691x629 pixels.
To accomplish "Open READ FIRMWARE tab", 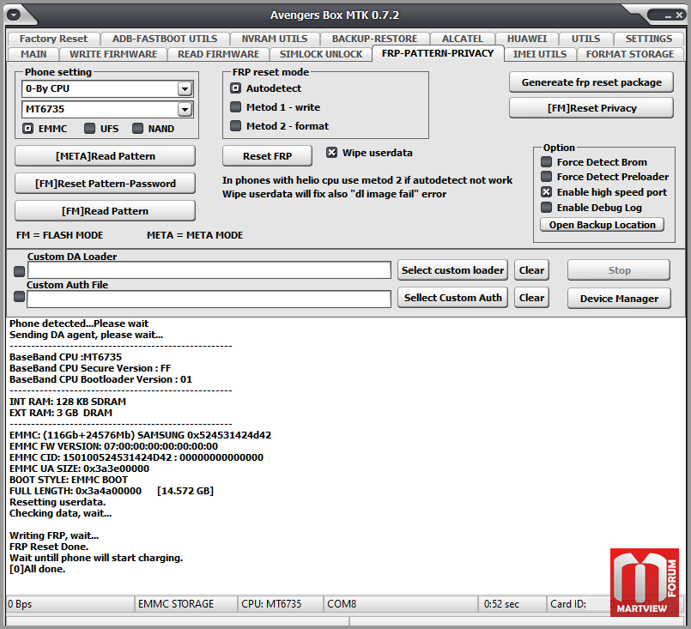I will pos(218,54).
